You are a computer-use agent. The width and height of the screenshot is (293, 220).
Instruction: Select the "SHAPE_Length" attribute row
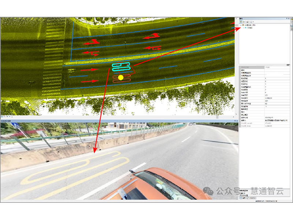[x=264, y=123]
